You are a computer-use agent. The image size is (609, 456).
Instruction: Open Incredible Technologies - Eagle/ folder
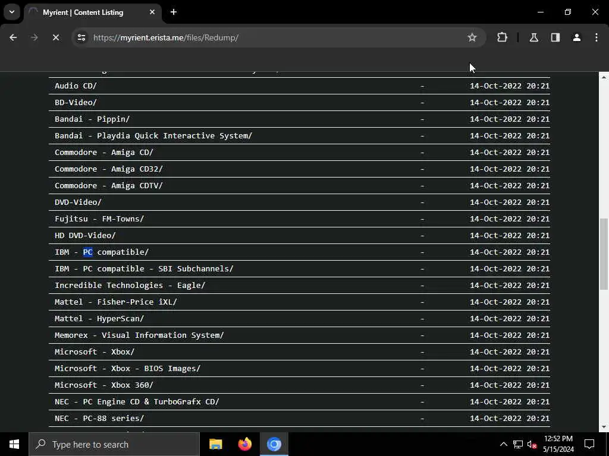130,286
